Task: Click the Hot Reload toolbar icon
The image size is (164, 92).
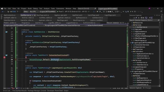Action: coord(94,12)
